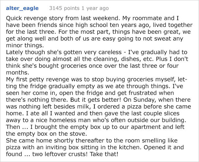Click the word 'months.' ending the second paragraph
This screenshot has width=199, height=162.
click(17, 73)
